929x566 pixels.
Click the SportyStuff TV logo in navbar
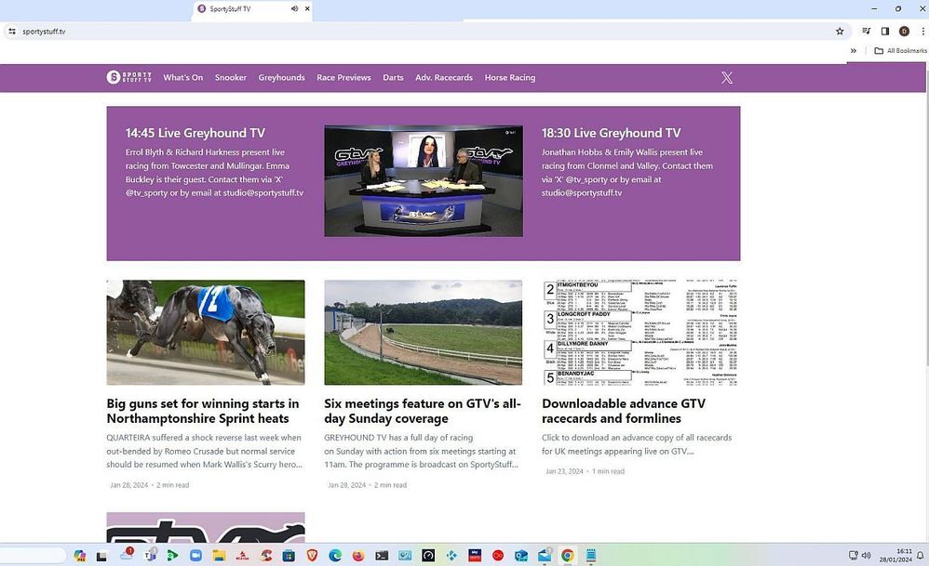[x=129, y=77]
